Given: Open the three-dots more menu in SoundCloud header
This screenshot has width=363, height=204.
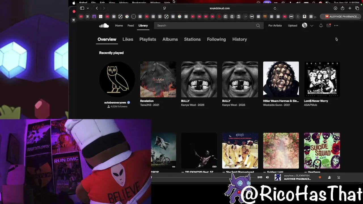Looking at the screenshot, I should (x=336, y=25).
